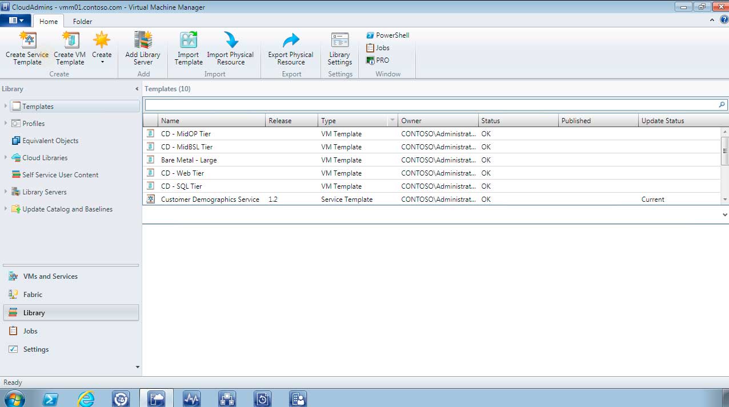Select the Bare Metal - Large template
Image resolution: width=729 pixels, height=407 pixels.
pos(431,160)
